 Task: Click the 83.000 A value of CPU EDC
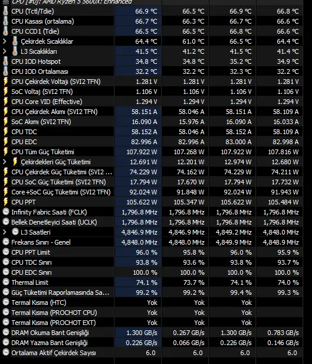tap(238, 142)
